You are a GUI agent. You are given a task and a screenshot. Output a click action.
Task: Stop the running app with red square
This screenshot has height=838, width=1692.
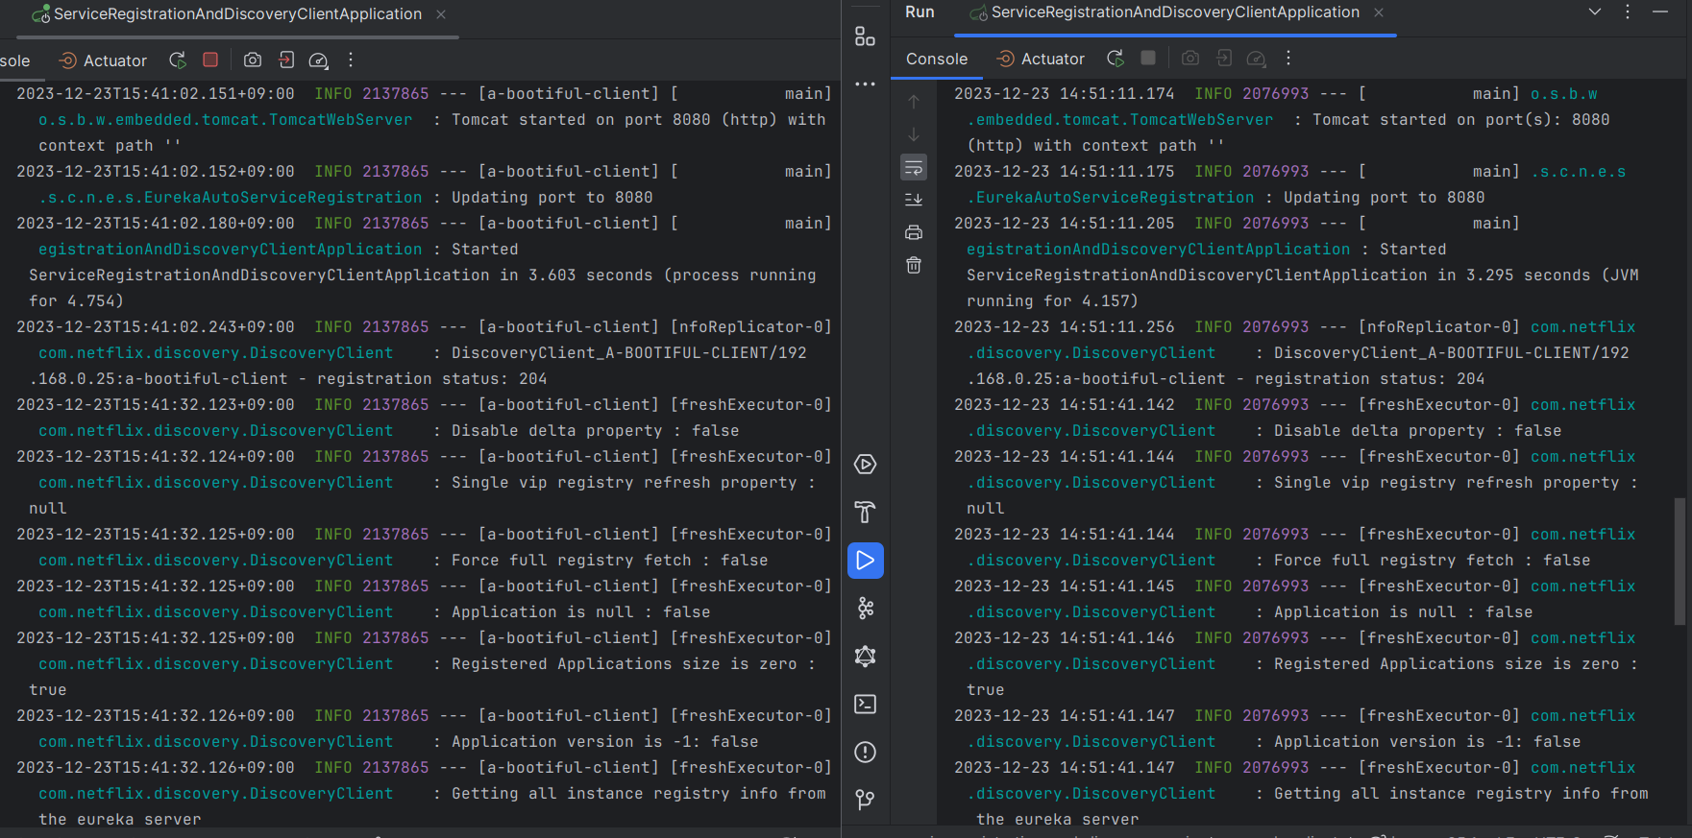pos(210,60)
